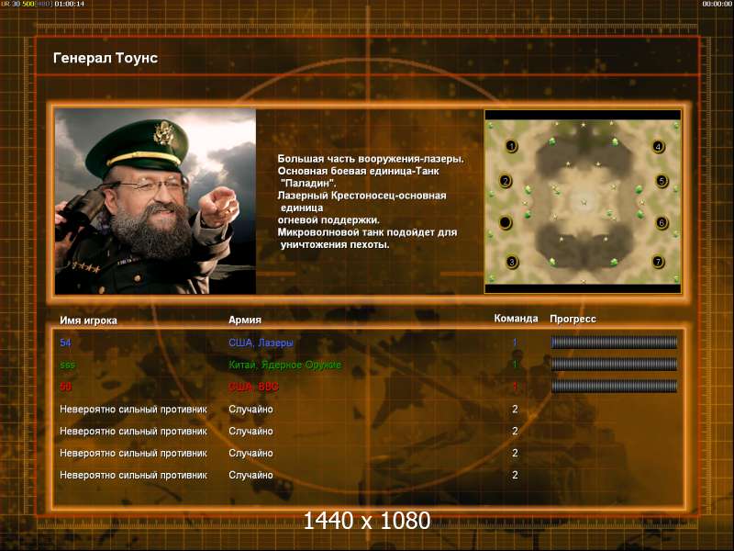
Task: Click the red "США, ВВС" army entry
Action: coord(253,387)
